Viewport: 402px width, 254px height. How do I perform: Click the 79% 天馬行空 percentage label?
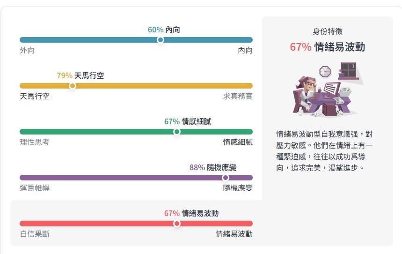tap(80, 75)
